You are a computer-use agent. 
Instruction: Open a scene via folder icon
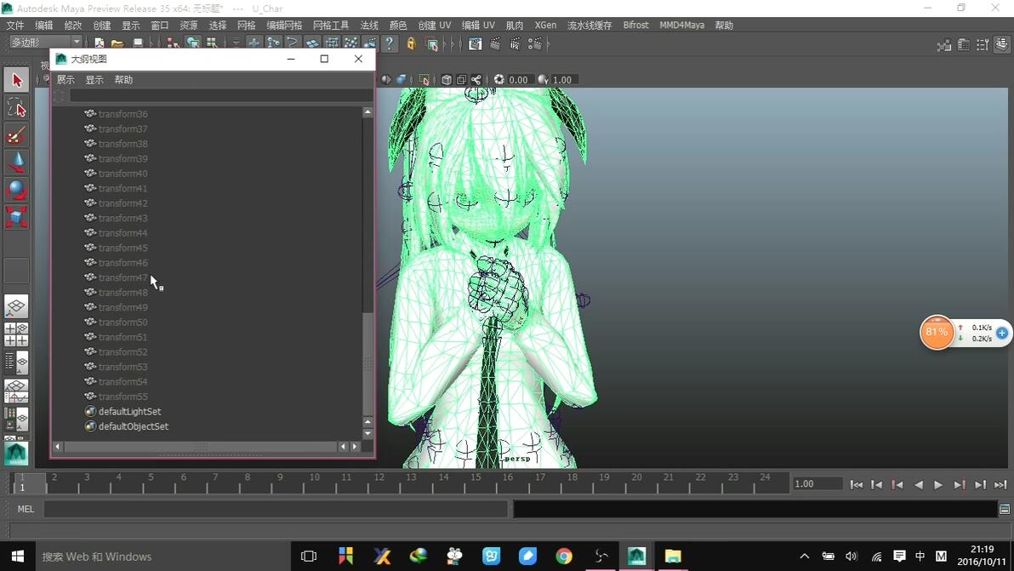click(117, 43)
